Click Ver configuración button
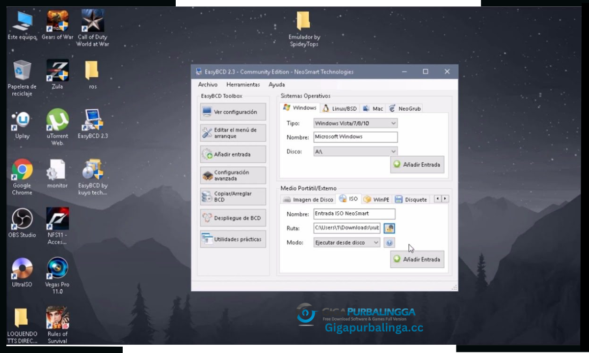The image size is (589, 353). pos(233,112)
